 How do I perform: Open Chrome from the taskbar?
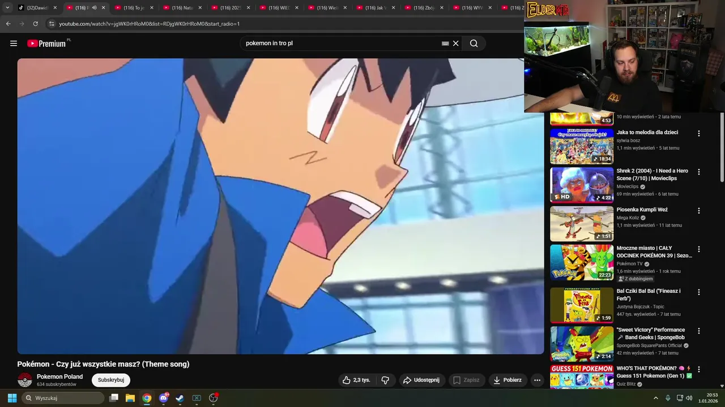pyautogui.click(x=147, y=398)
